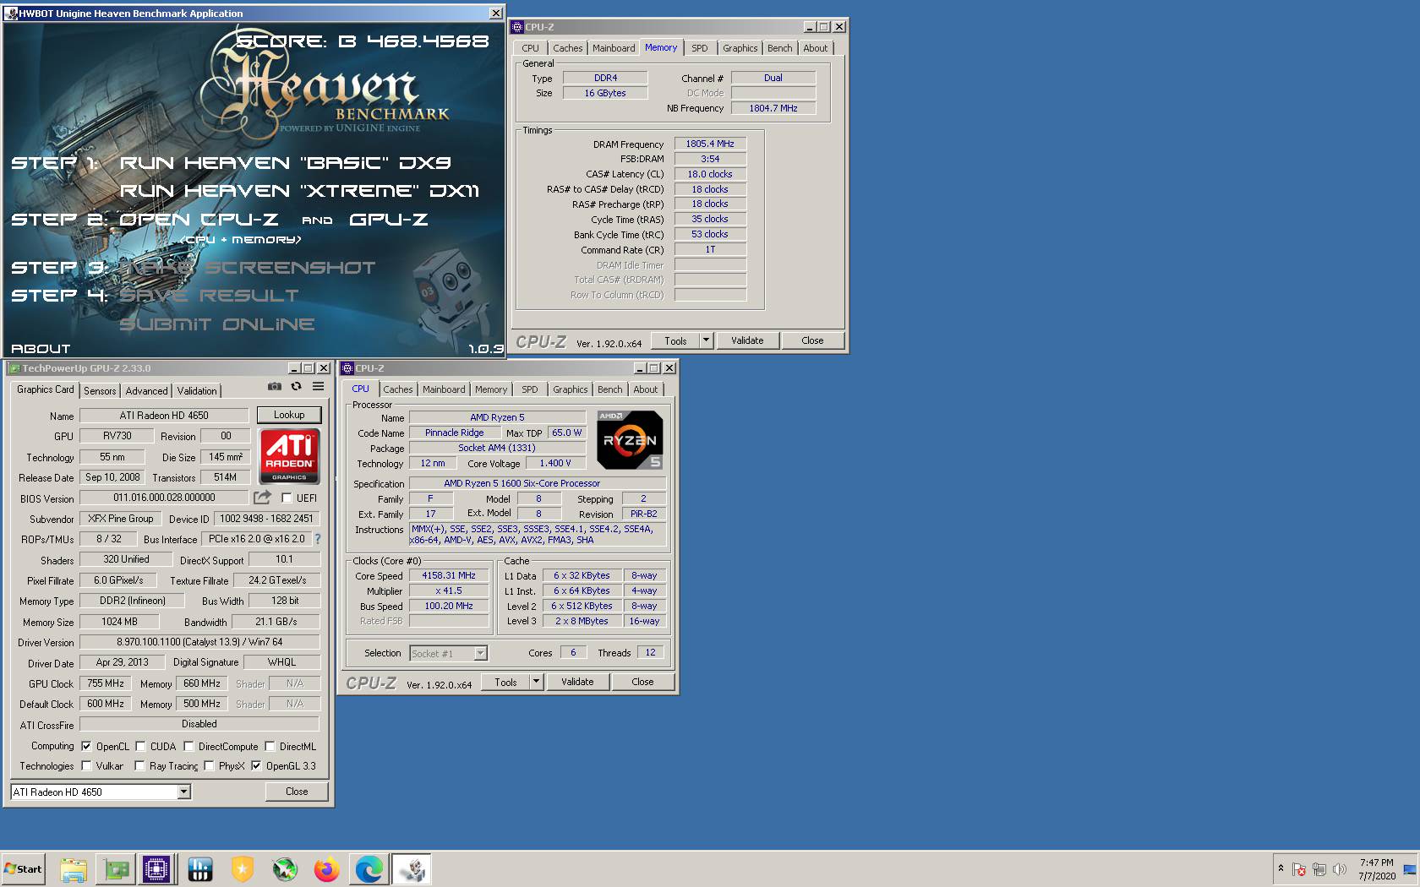Launch Microsoft Edge from the taskbar
Screen dimensions: 1420x887
(369, 869)
